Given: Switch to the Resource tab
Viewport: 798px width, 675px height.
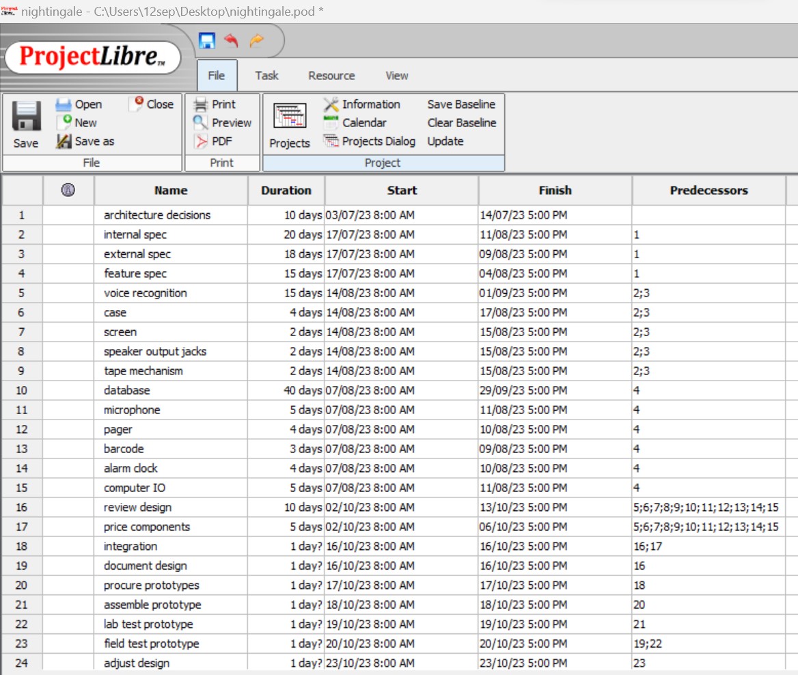Looking at the screenshot, I should click(x=331, y=76).
